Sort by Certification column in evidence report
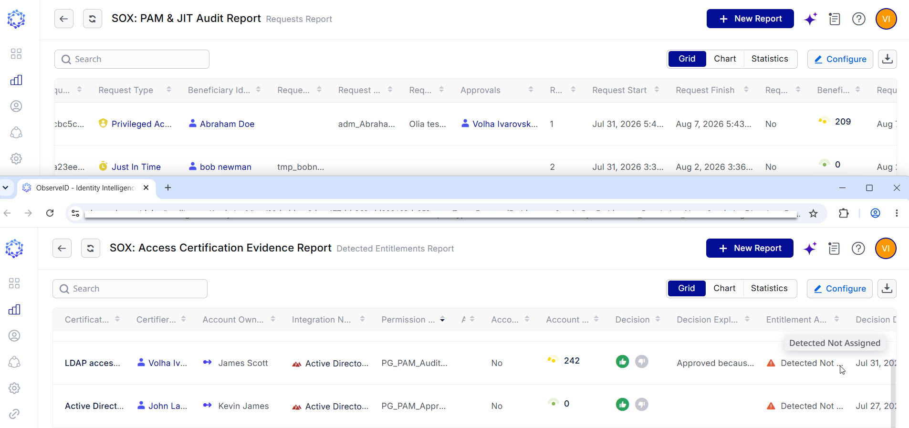Screen dimensions: 909x428 [117, 319]
